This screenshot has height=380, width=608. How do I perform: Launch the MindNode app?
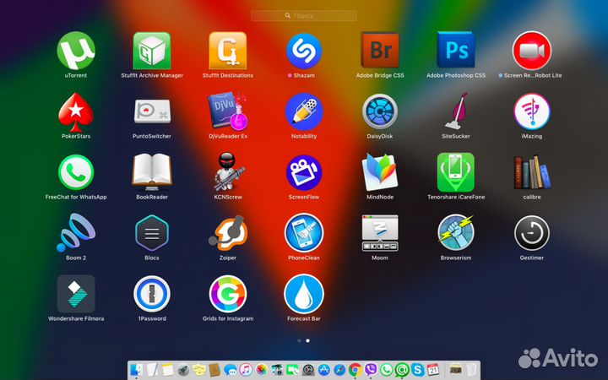tap(380, 172)
